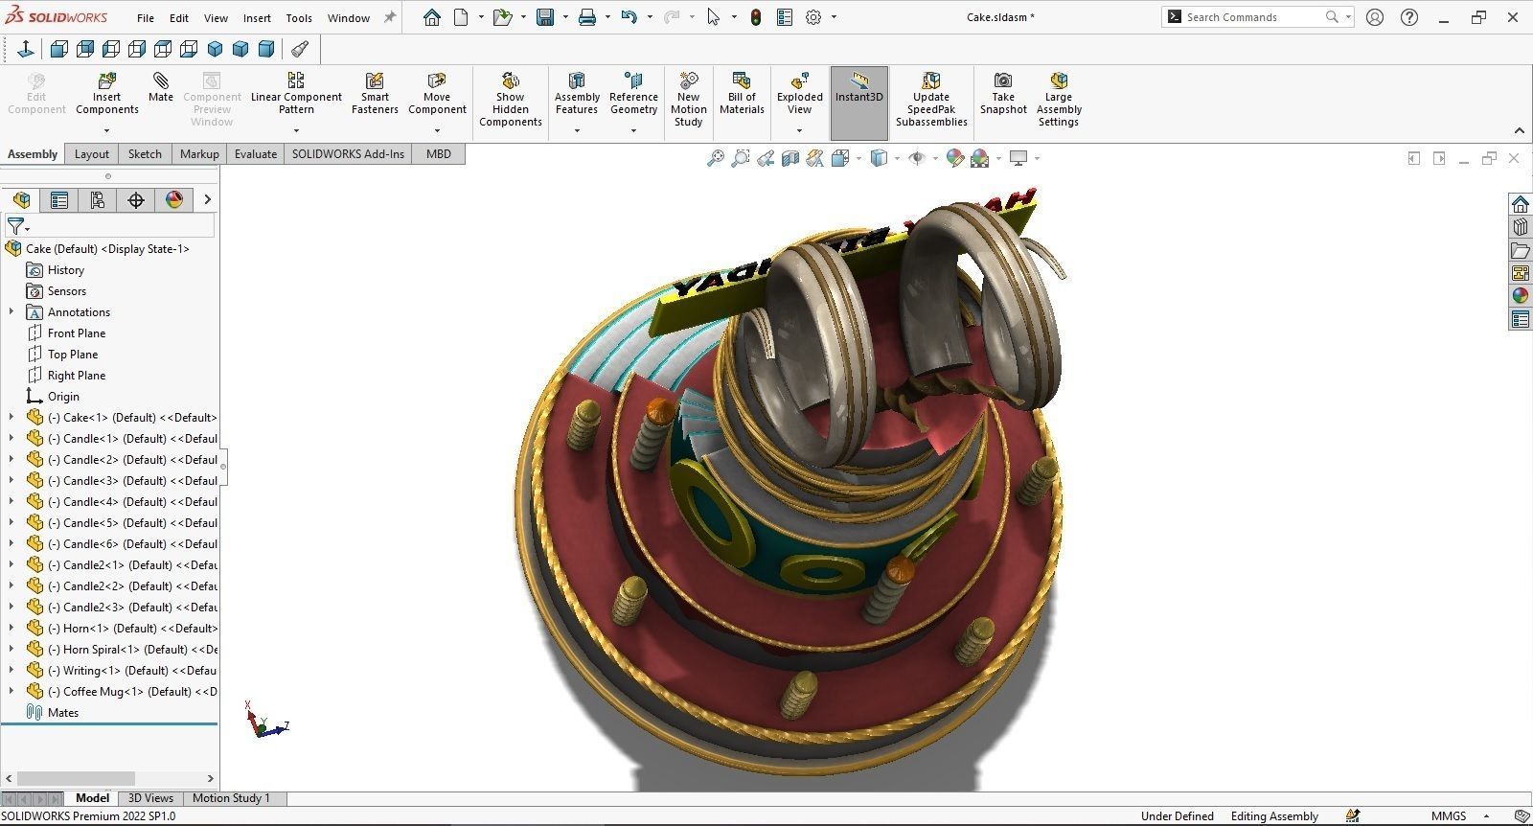Toggle Instant3D mode
Image resolution: width=1533 pixels, height=826 pixels.
click(859, 103)
